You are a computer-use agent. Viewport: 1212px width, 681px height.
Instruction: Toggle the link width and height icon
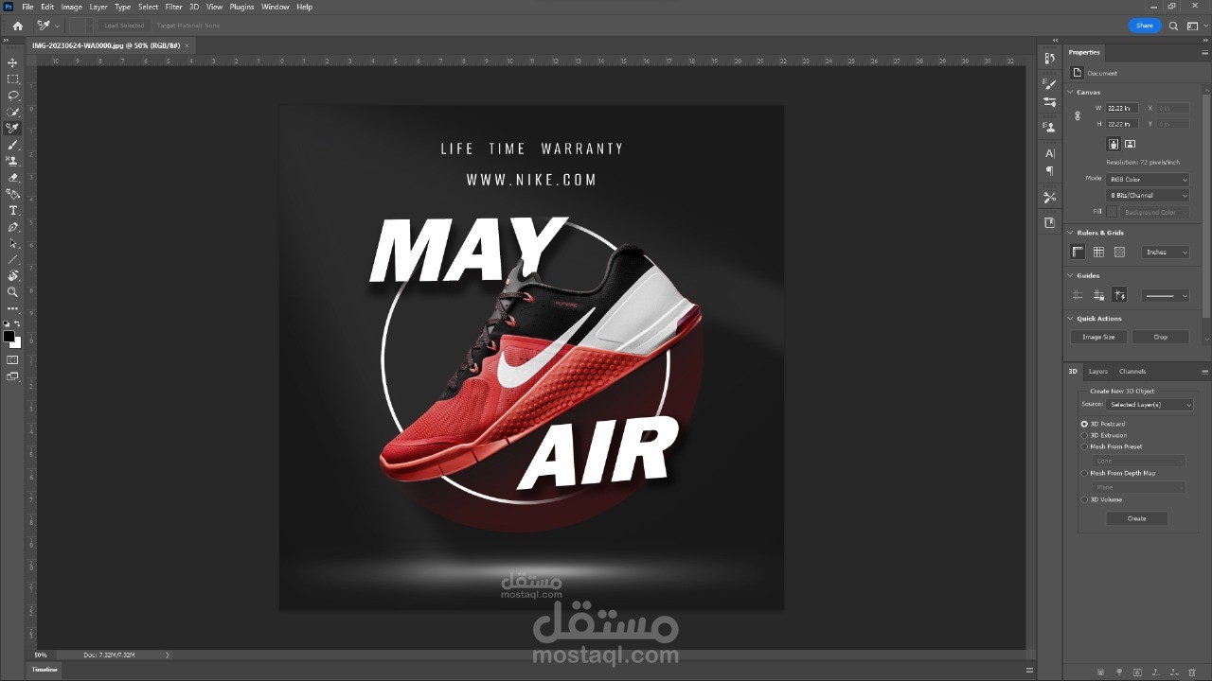[x=1077, y=116]
